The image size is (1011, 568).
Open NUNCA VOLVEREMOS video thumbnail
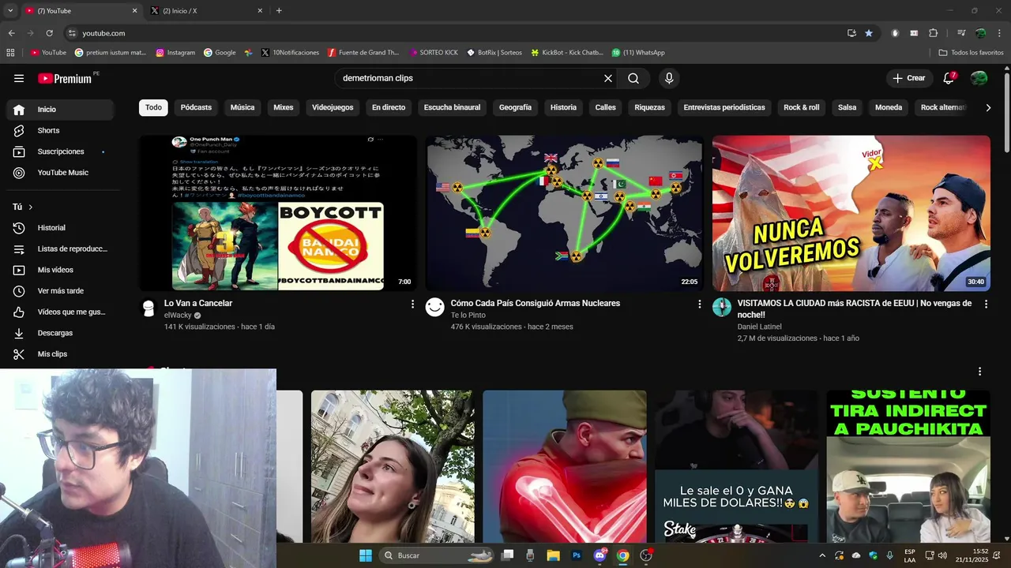point(851,213)
